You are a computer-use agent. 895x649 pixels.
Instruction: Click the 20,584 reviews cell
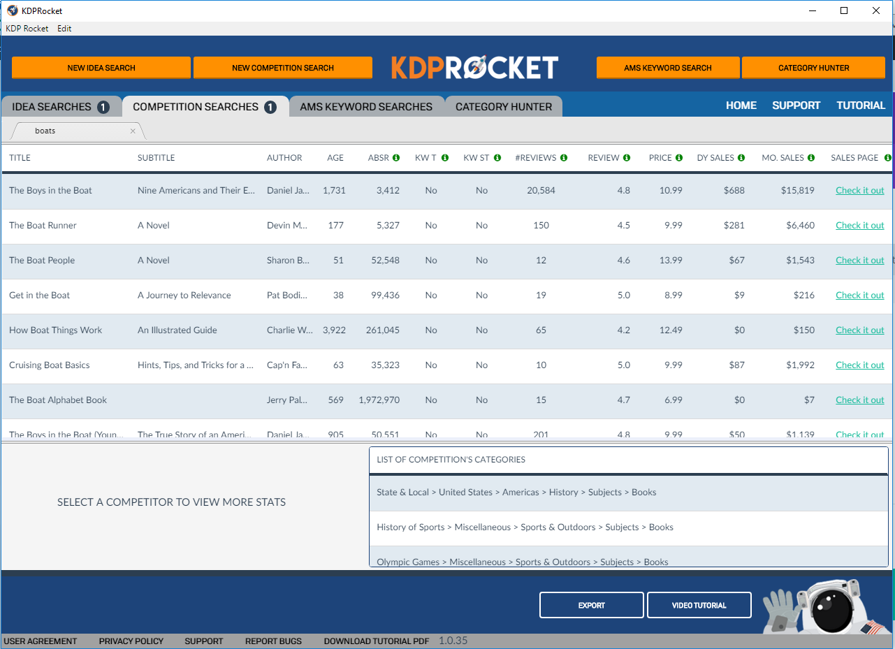(x=541, y=191)
